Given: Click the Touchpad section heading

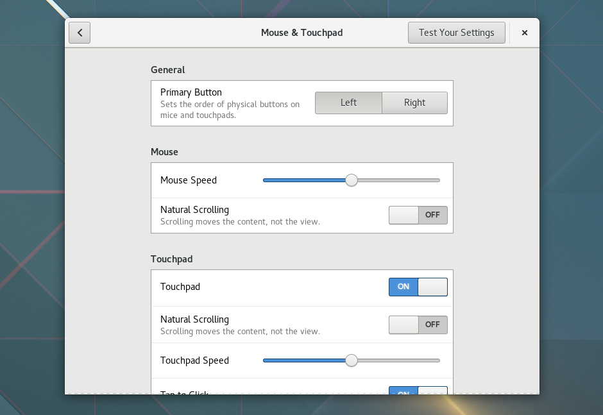Looking at the screenshot, I should tap(172, 259).
